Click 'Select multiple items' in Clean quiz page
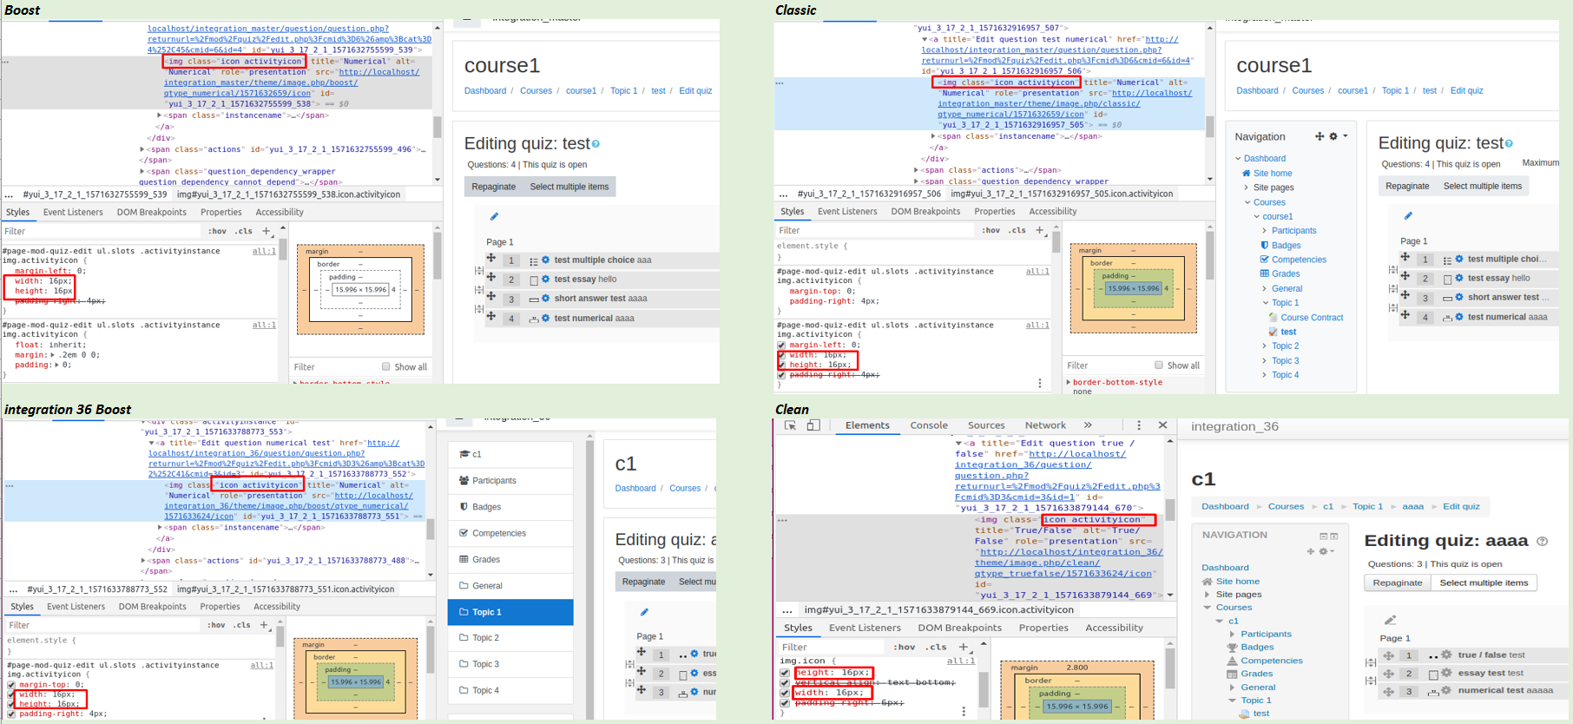Screen dimensions: 1573x724 click(1484, 582)
